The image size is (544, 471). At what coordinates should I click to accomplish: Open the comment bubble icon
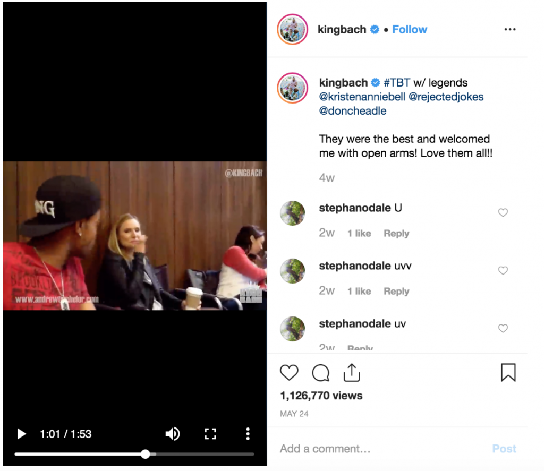pyautogui.click(x=320, y=373)
